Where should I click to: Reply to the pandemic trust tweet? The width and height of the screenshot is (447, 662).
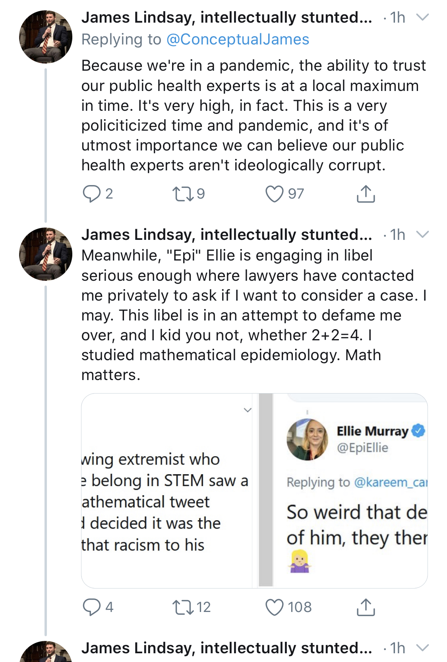(x=91, y=194)
